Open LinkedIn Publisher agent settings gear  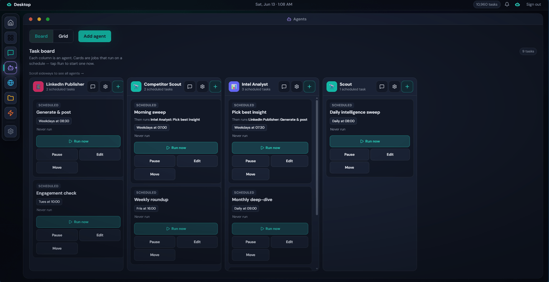(x=106, y=86)
